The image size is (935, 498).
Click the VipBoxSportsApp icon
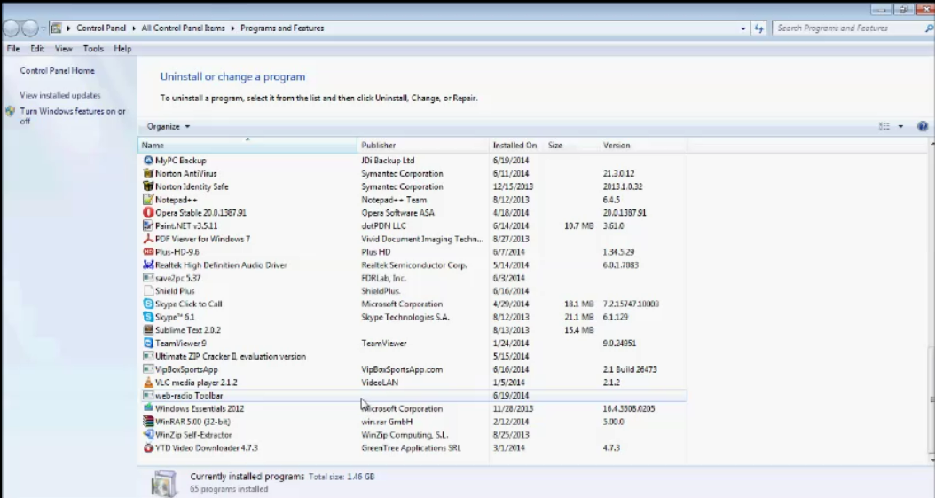pos(148,370)
